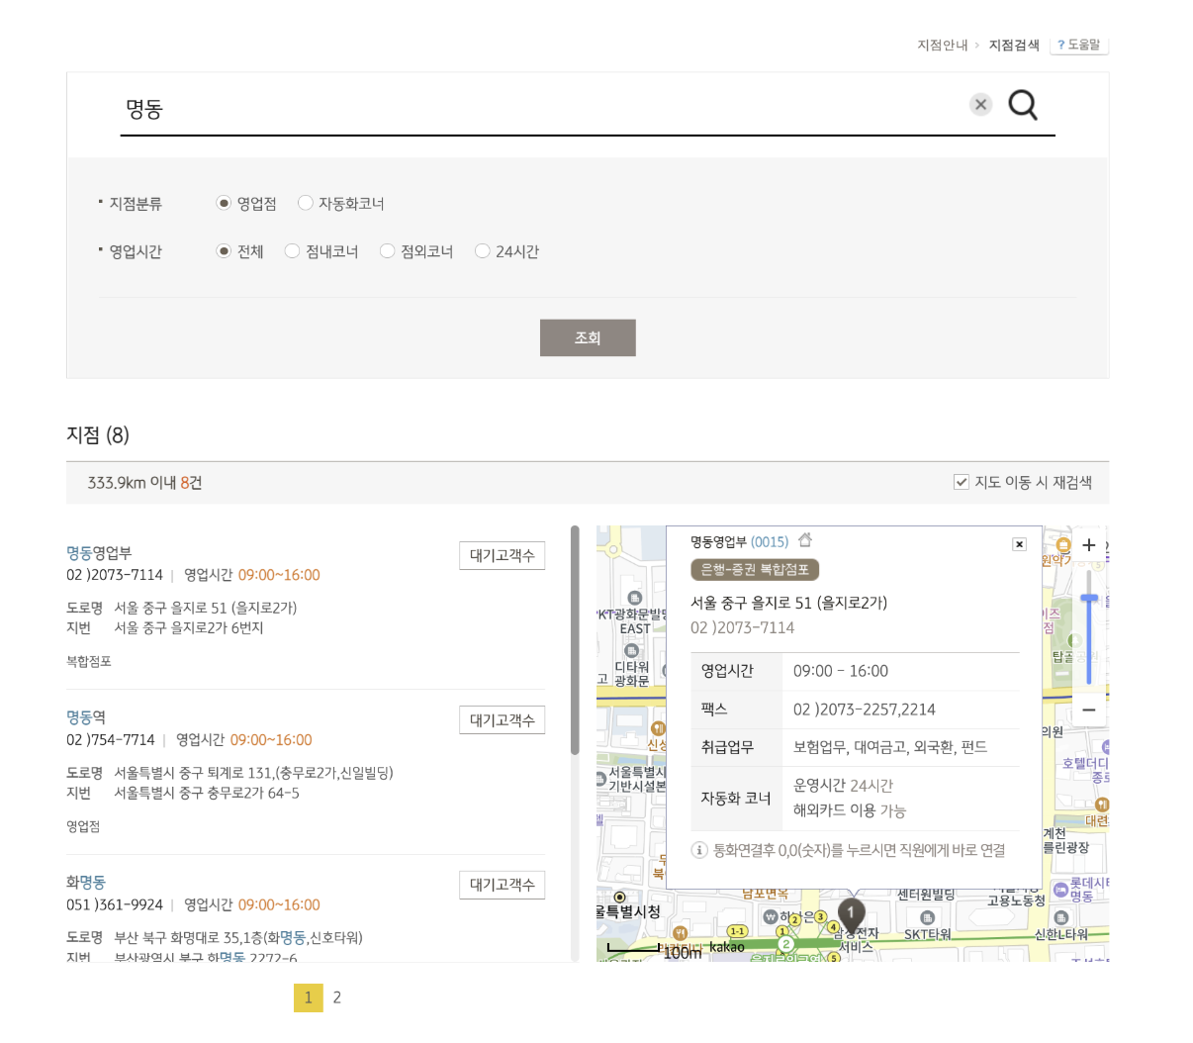Select the 점내코너 option
1193x1043 pixels.
pyautogui.click(x=292, y=250)
